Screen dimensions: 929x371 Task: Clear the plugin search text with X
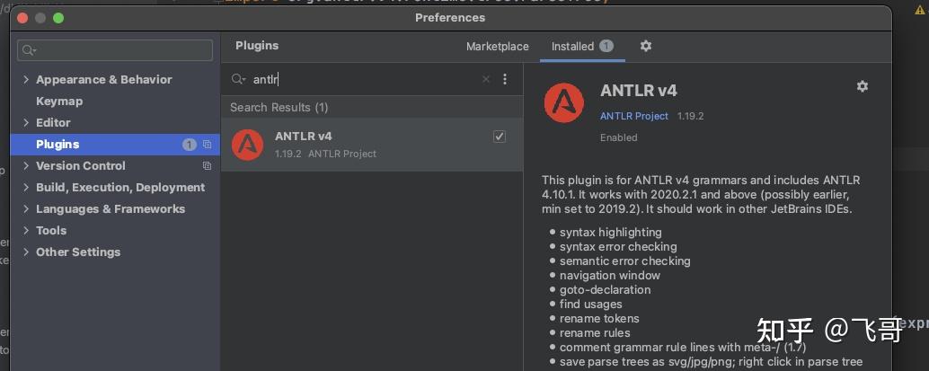(486, 79)
